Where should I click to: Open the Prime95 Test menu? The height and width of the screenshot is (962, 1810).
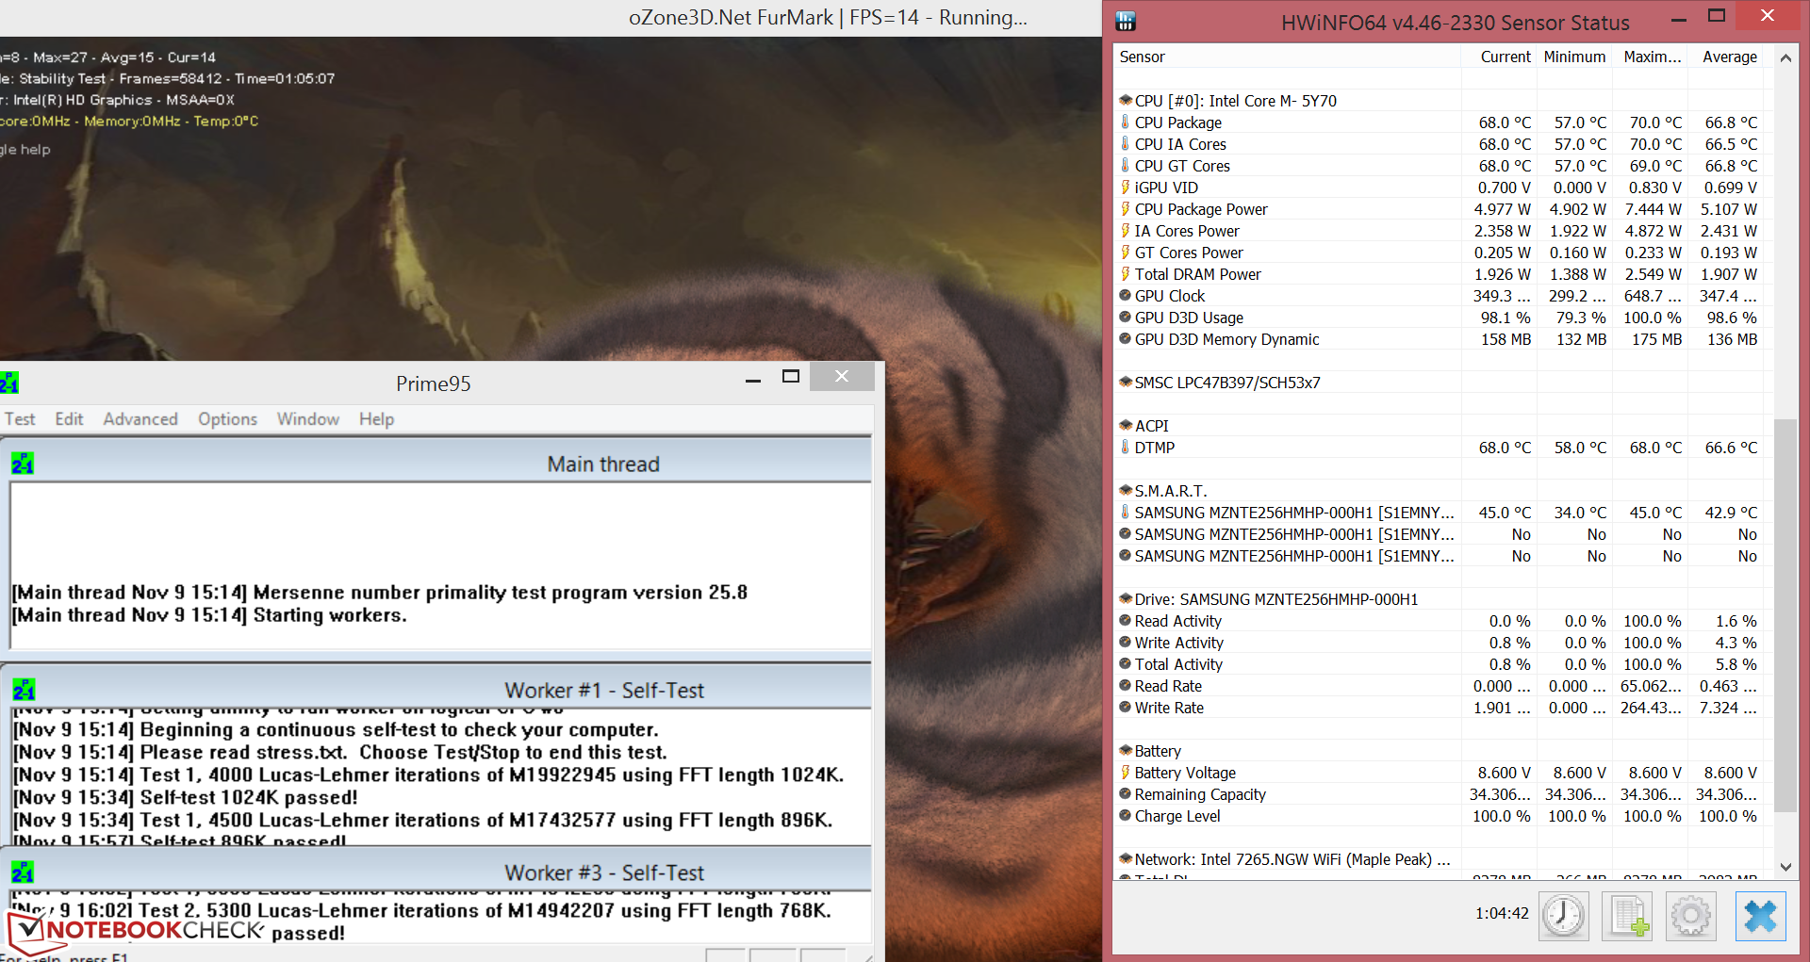[20, 419]
